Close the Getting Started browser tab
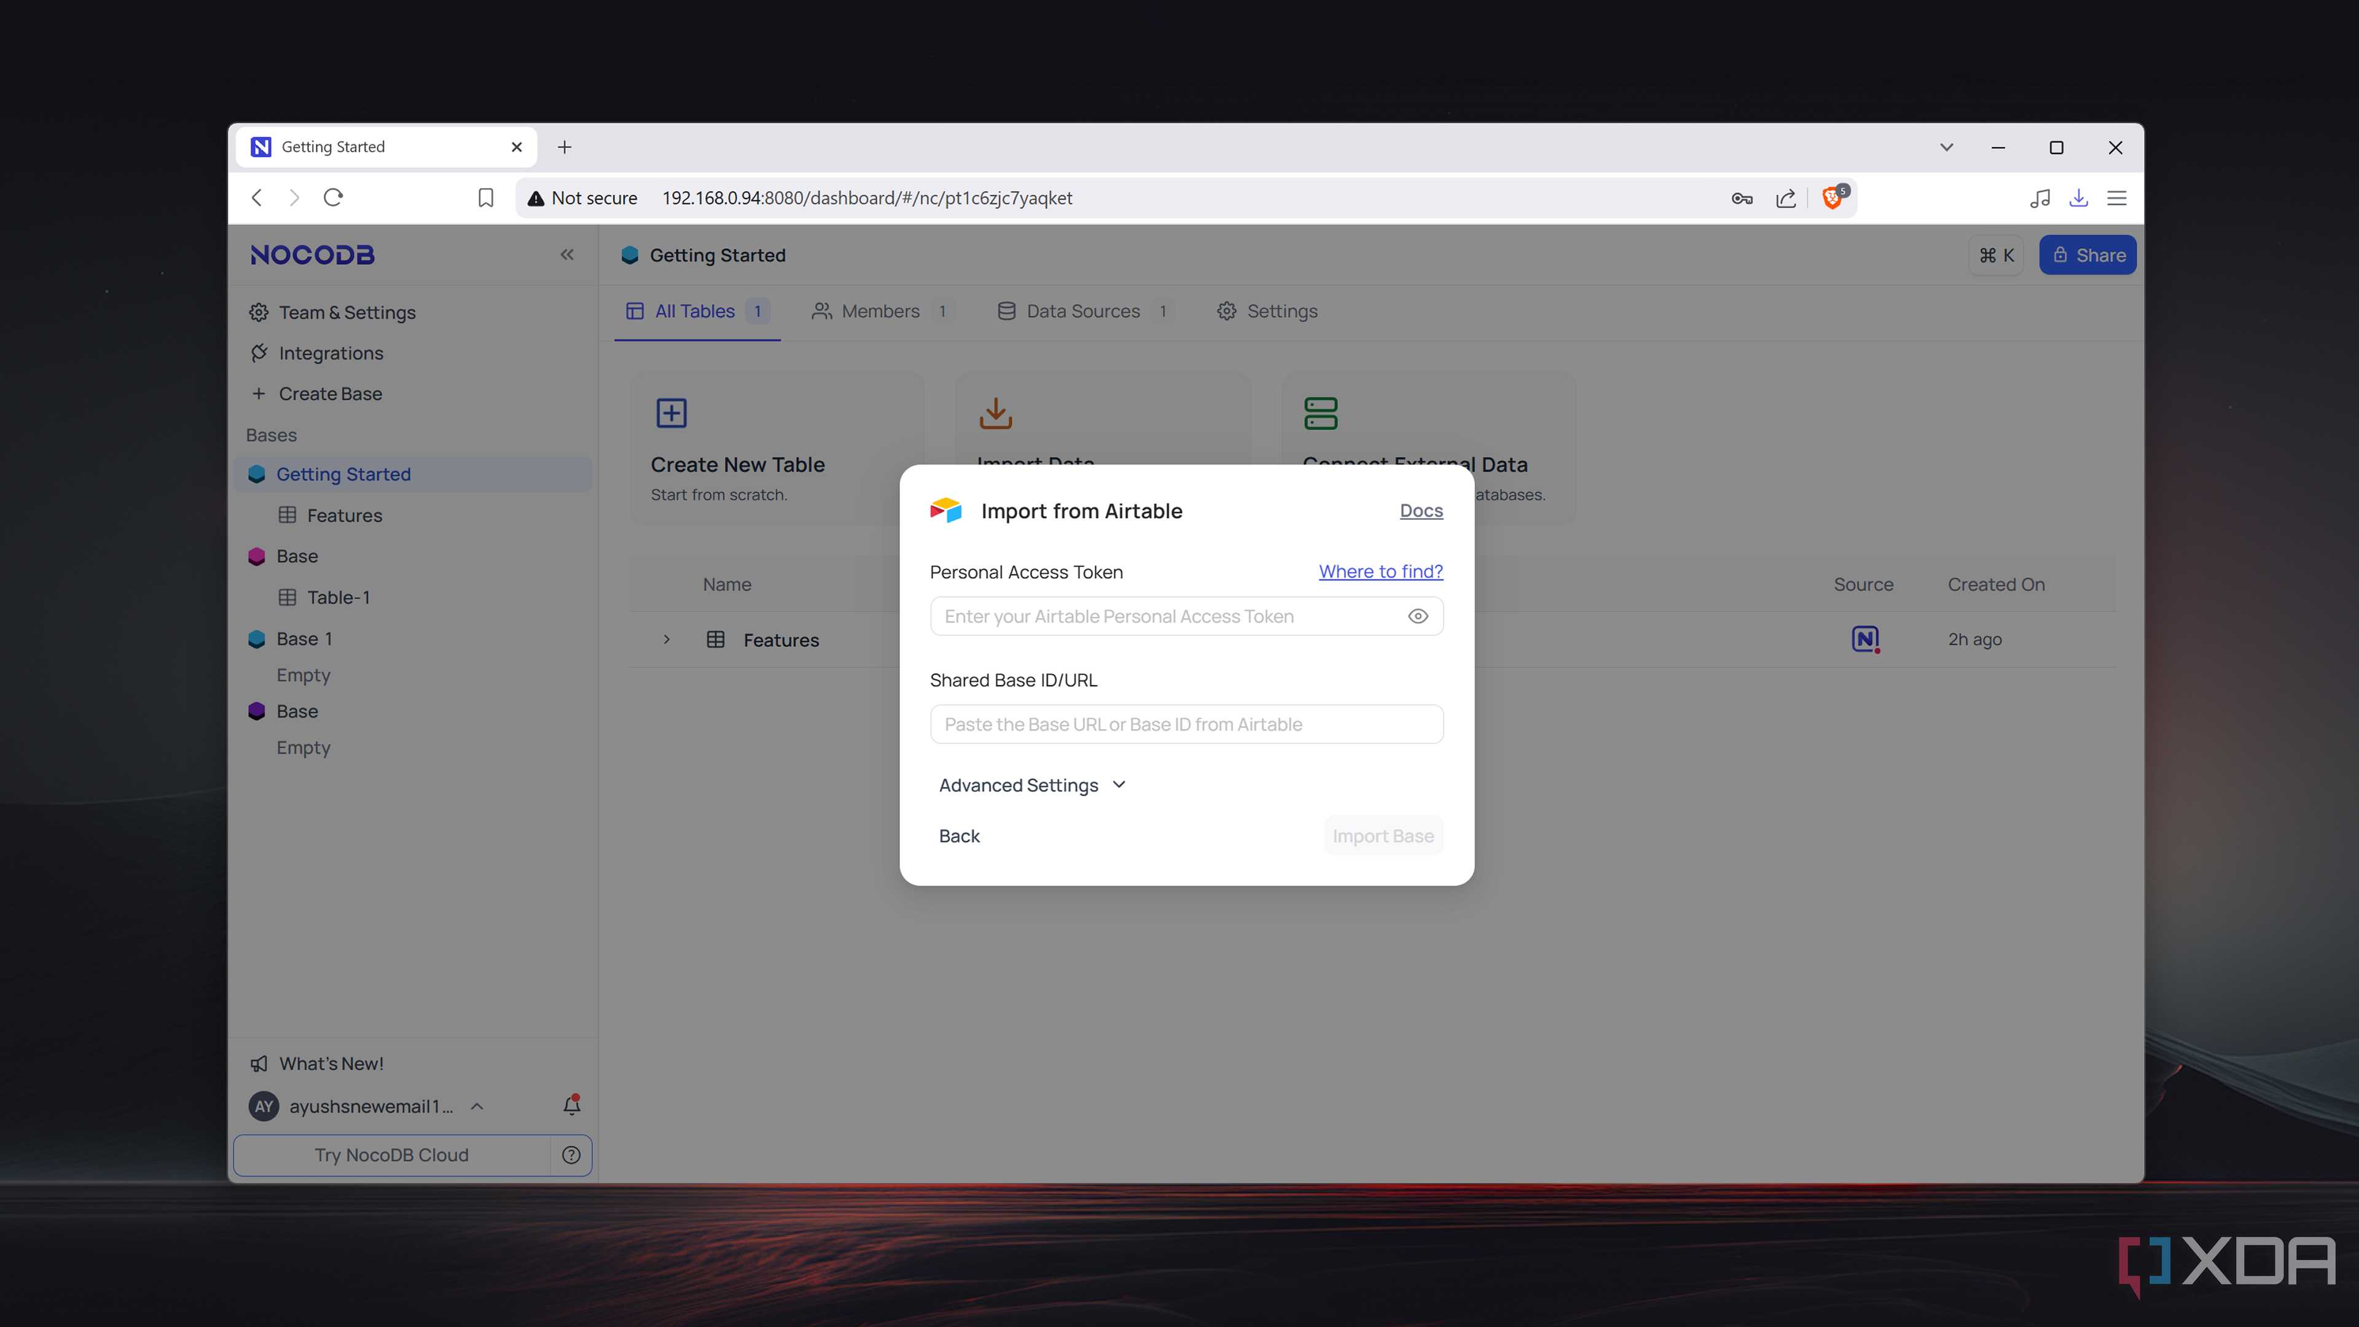Viewport: 2359px width, 1327px height. [517, 147]
